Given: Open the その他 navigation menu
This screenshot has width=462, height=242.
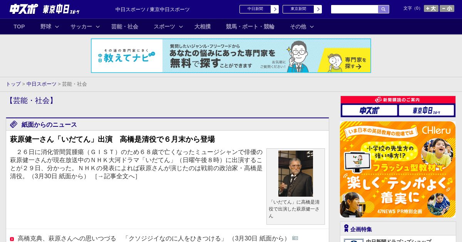Looking at the screenshot, I should coord(298,27).
